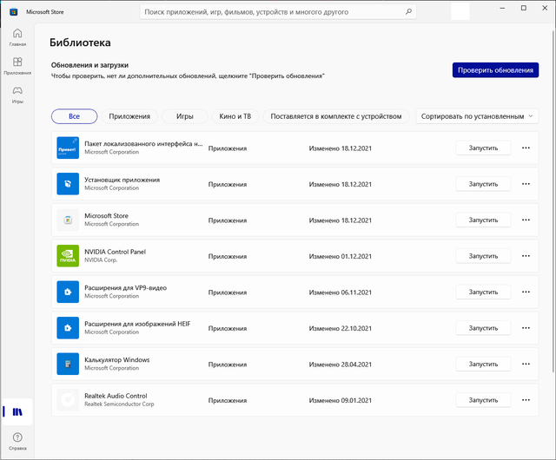Viewport: 556px width, 460px height.
Task: Click the NVIDIA Control Panel app icon
Action: (68, 256)
